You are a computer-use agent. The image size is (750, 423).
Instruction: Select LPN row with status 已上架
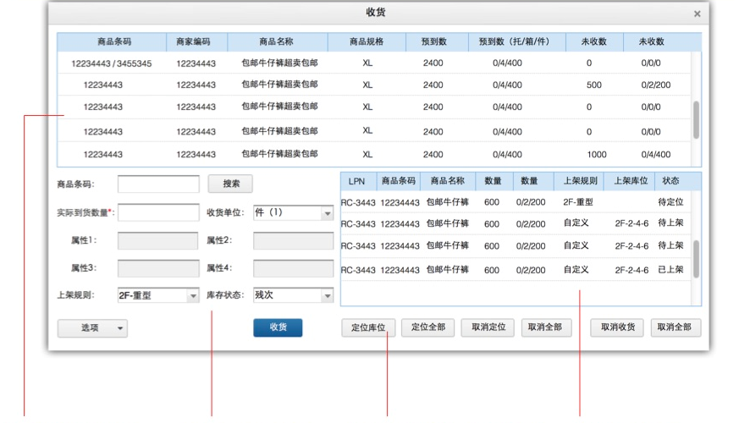516,270
